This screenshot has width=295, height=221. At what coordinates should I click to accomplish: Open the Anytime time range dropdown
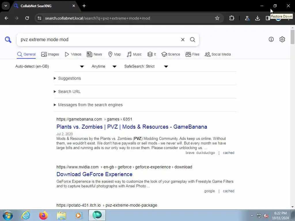(104, 66)
